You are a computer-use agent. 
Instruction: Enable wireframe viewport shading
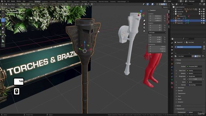coord(160,4)
